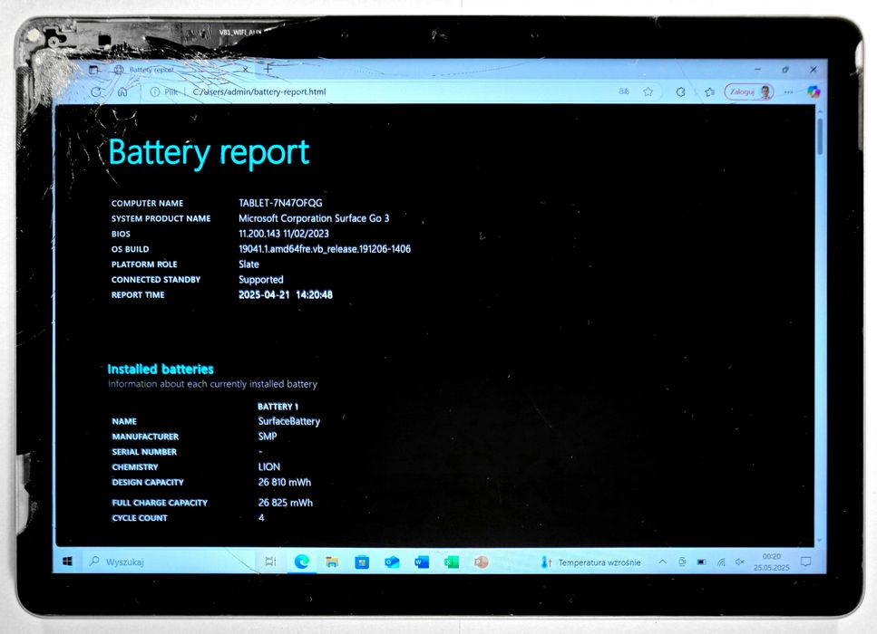
Task: Add this page to favorites star
Action: [648, 91]
